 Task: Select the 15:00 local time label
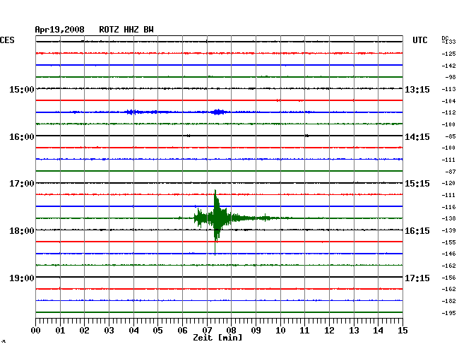(22, 89)
